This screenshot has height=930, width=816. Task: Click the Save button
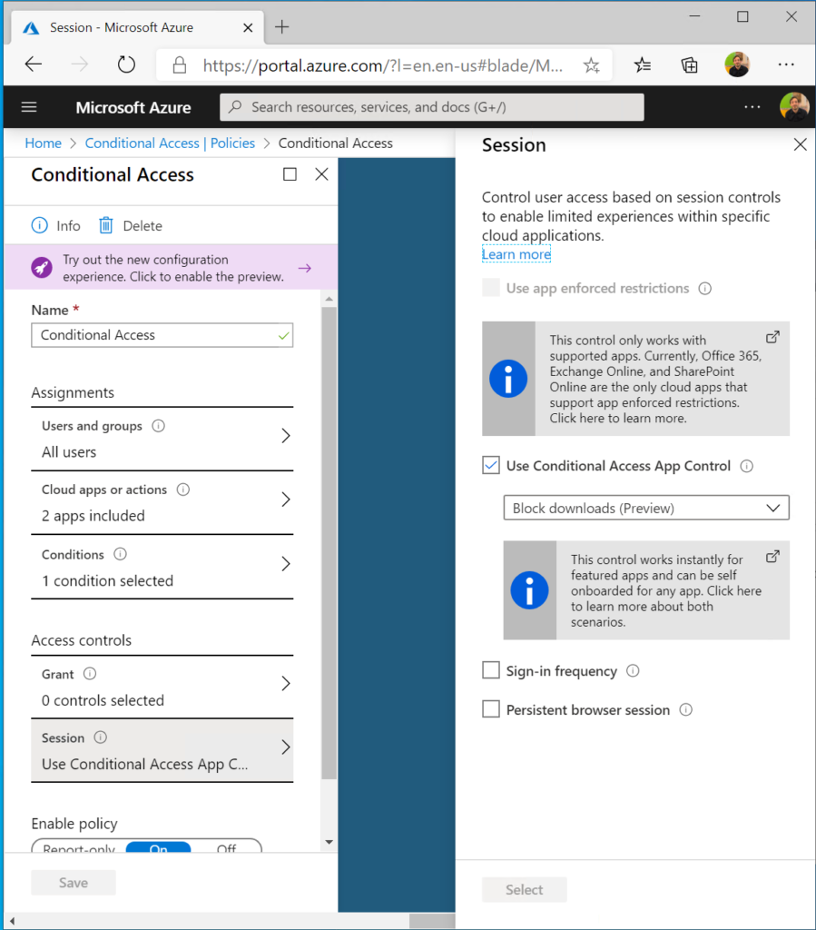coord(74,883)
